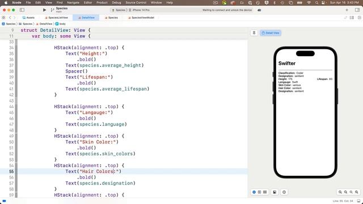This screenshot has height=204, width=363.
Task: Open preview on device options
Action: [284, 192]
